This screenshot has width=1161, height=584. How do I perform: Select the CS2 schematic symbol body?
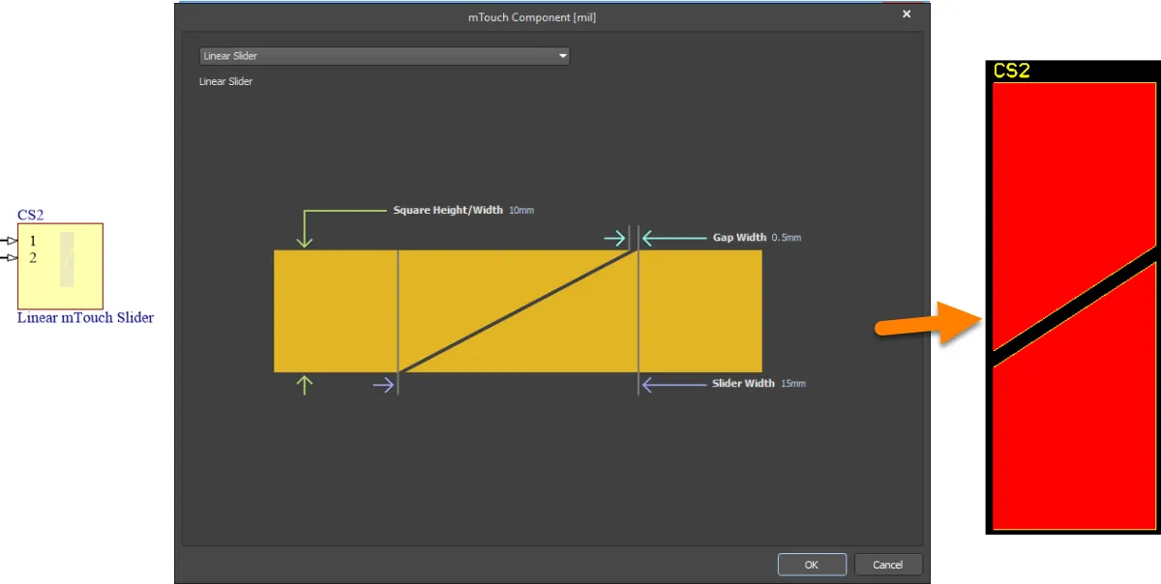click(60, 266)
